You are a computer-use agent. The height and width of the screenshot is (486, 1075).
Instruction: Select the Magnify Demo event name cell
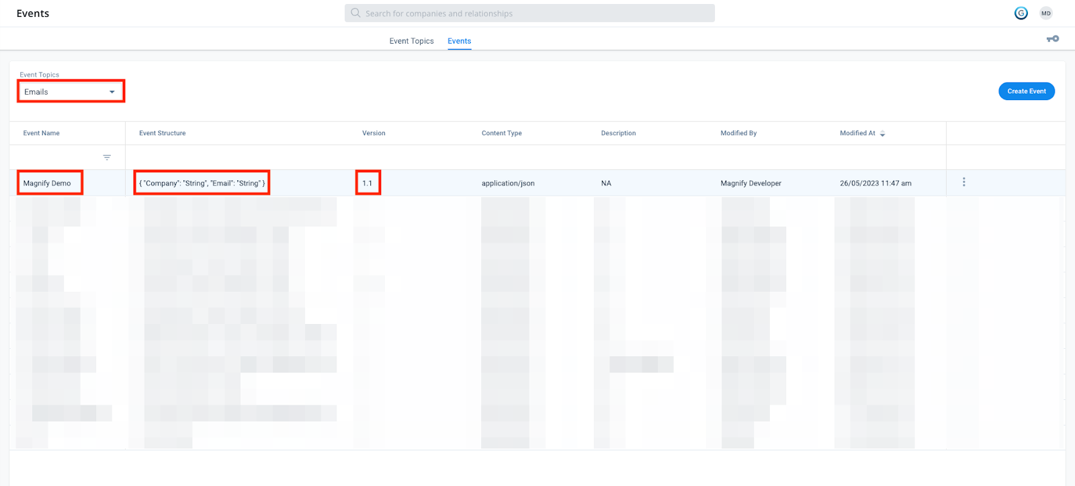47,183
